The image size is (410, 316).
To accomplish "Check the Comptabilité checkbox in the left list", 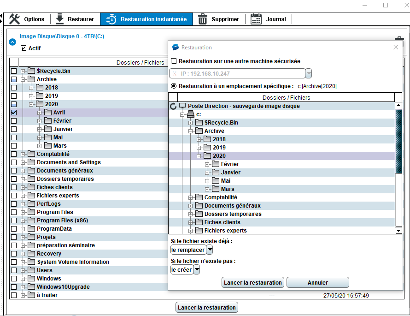I will click(x=14, y=154).
